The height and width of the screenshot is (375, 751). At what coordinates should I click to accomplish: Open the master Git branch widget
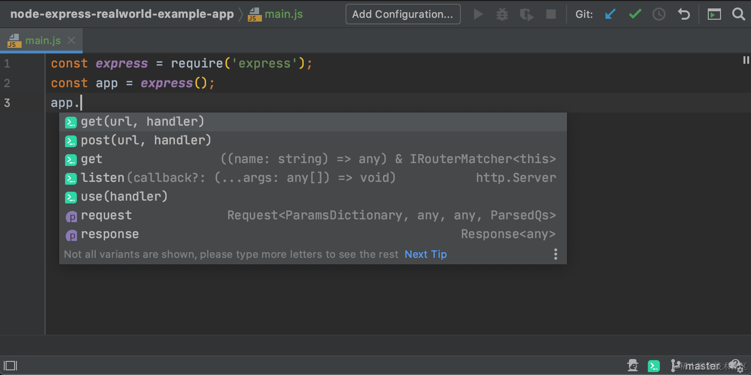696,366
